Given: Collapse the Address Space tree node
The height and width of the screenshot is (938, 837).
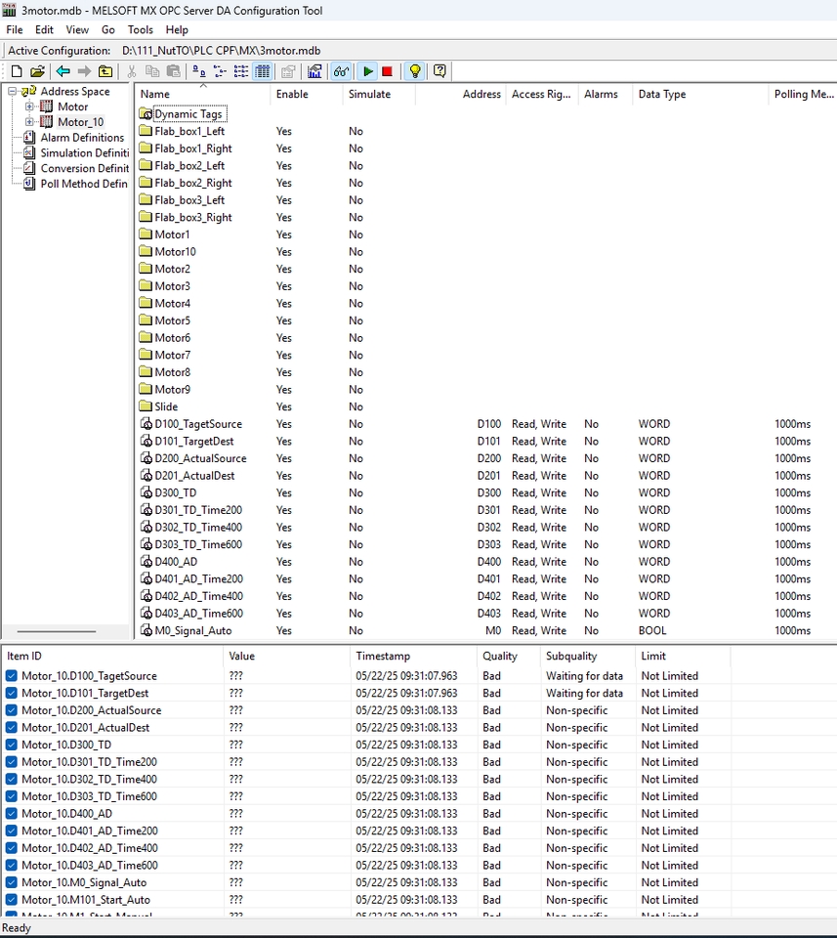Looking at the screenshot, I should pyautogui.click(x=12, y=91).
